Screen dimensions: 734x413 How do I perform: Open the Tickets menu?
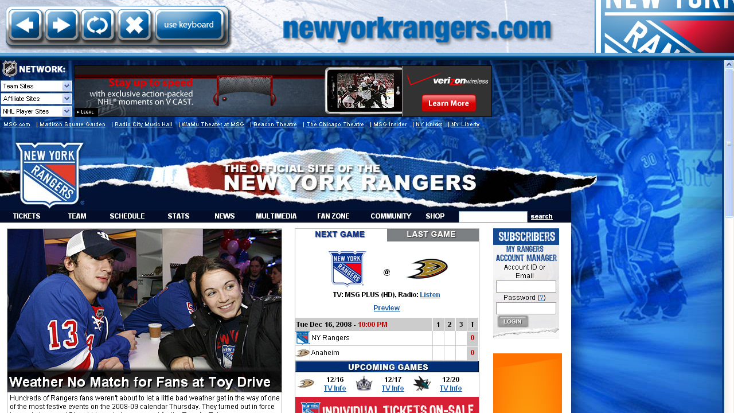coord(26,216)
